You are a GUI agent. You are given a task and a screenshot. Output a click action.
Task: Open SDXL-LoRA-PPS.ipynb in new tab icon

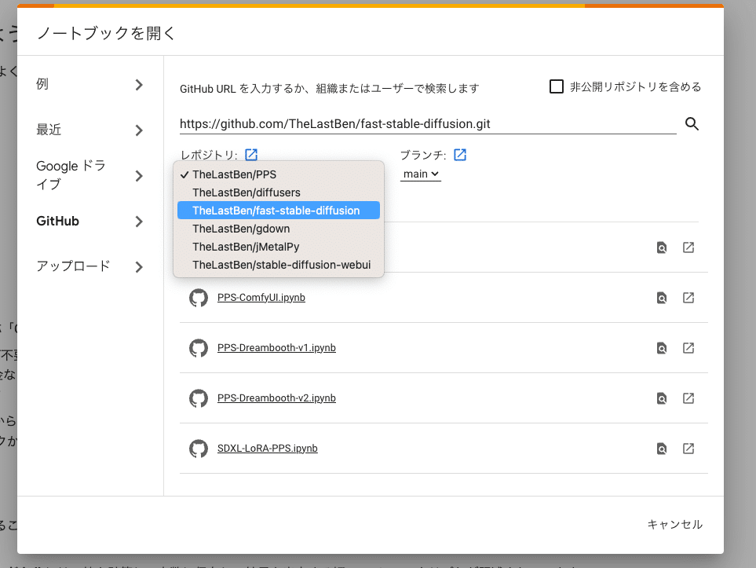[688, 449]
